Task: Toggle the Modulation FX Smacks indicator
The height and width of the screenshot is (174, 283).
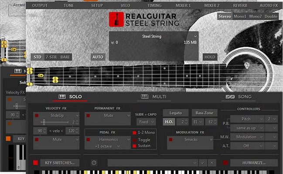Action: (171, 140)
